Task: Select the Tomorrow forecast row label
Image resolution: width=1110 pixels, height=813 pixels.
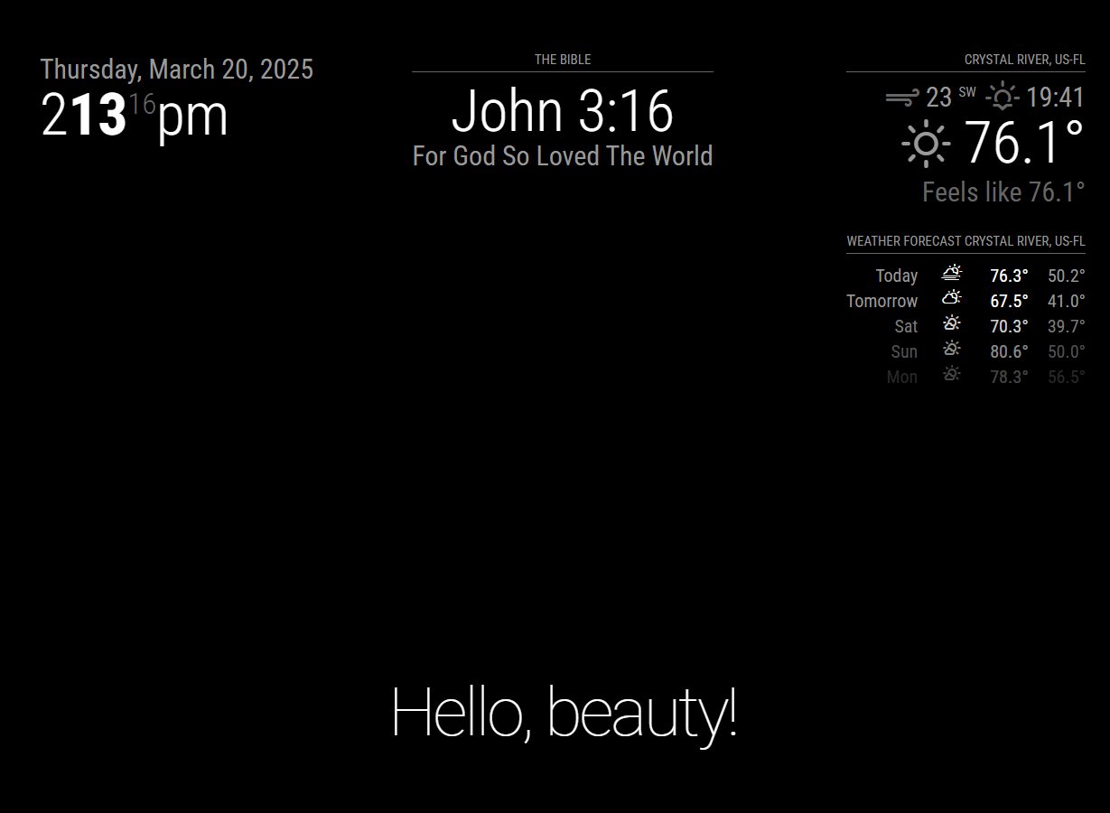Action: coord(881,301)
